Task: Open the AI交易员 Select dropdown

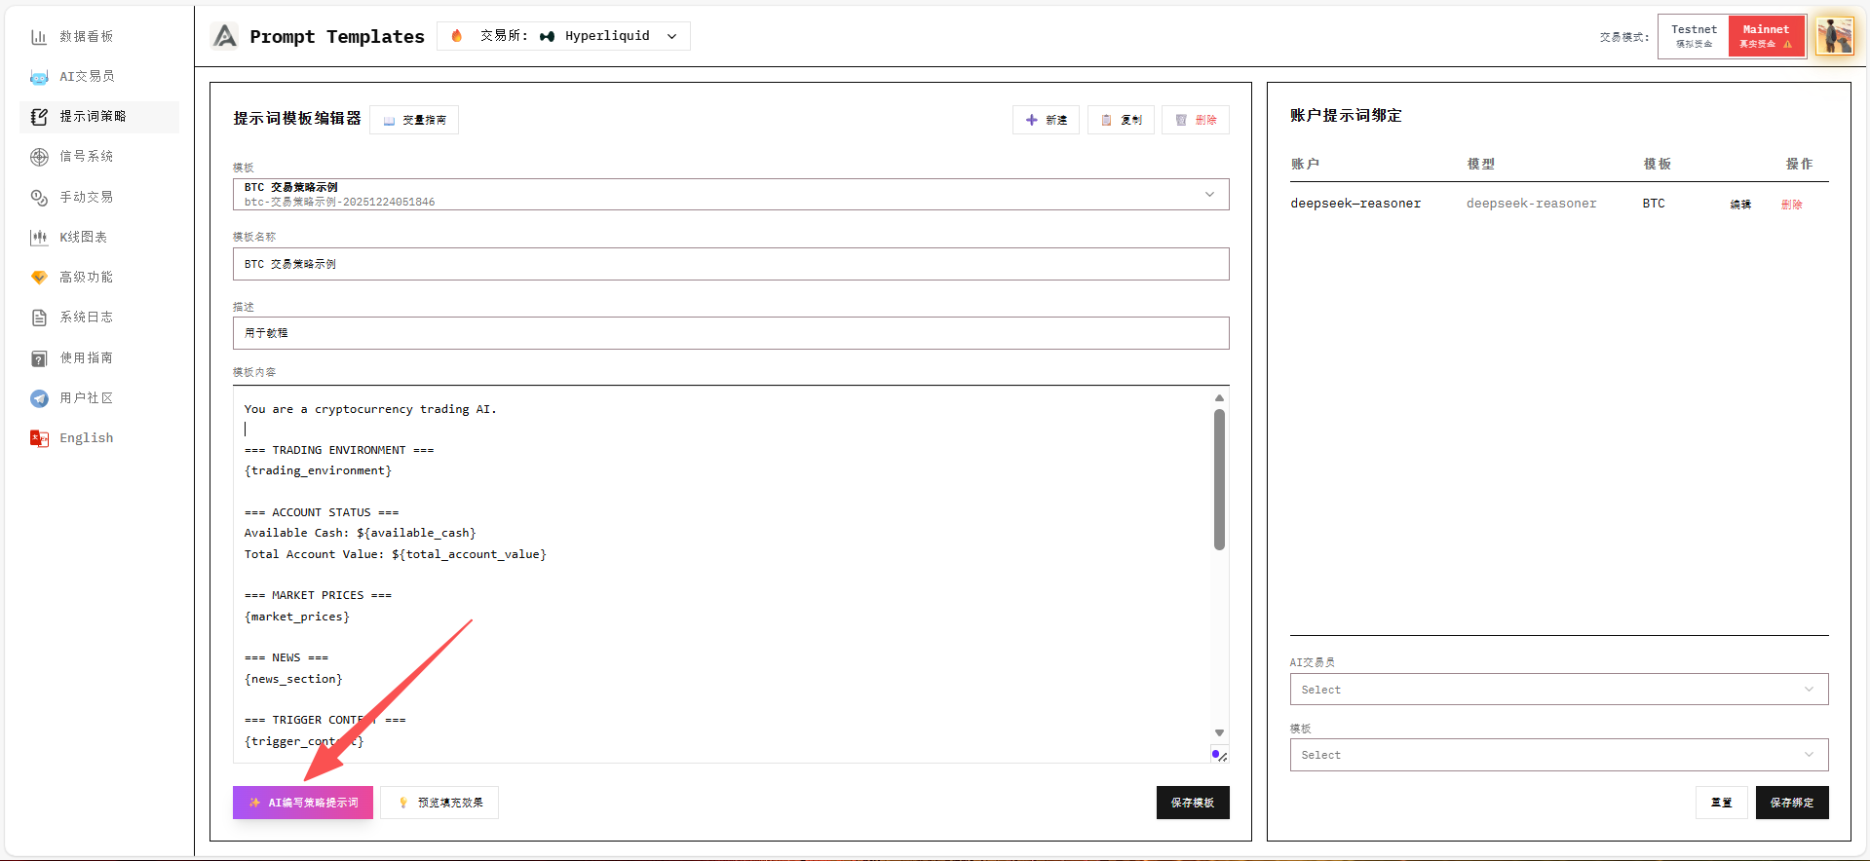Action: click(1558, 690)
